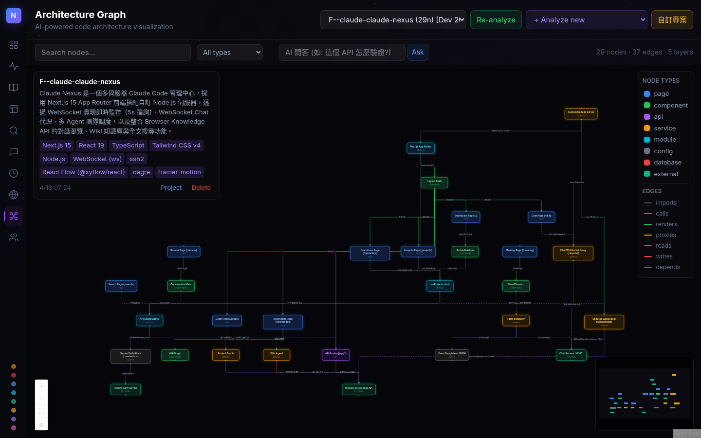Select the active architecture graph sidebar icon
This screenshot has height=438, width=701.
click(x=14, y=216)
